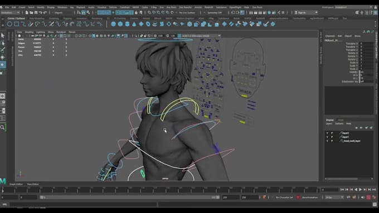Click the single-pane layout icon in left sidebar

(3, 96)
